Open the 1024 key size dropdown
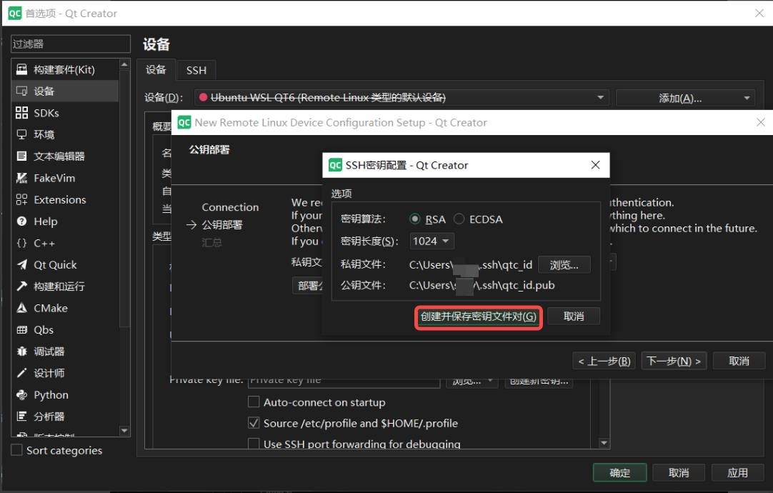This screenshot has width=773, height=493. [x=432, y=241]
